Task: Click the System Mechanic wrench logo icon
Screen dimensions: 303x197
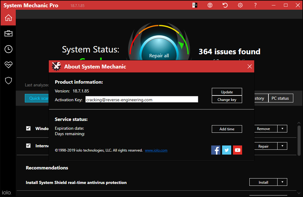Action: pos(56,66)
